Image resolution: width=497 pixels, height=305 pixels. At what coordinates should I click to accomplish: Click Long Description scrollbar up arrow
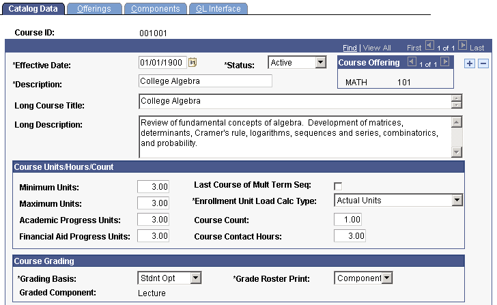coord(457,122)
